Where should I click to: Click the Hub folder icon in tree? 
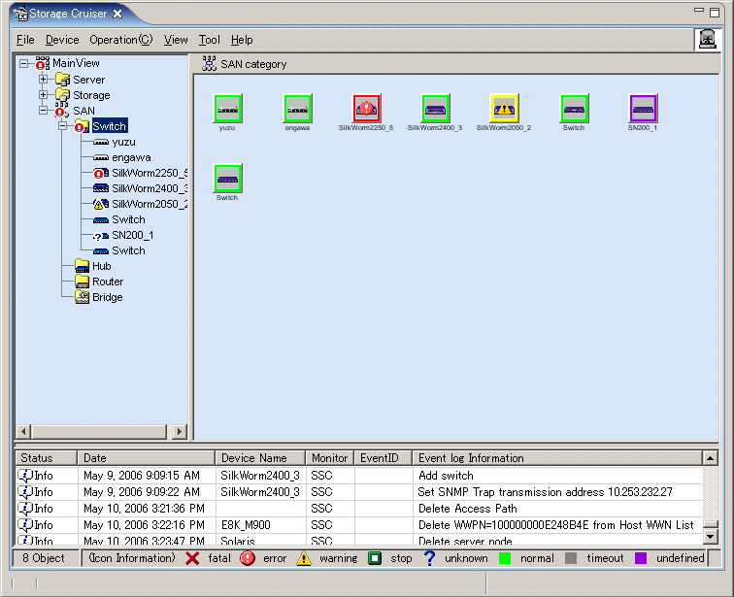click(x=82, y=266)
